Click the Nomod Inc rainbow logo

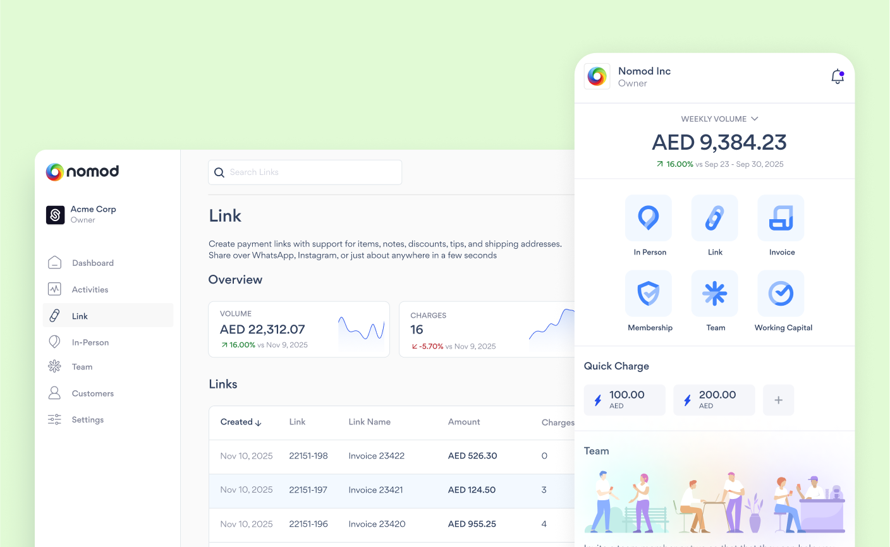tap(597, 76)
